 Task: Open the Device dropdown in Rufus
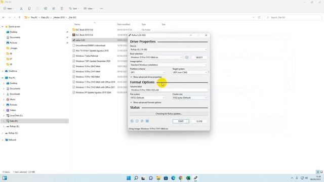click(169, 50)
